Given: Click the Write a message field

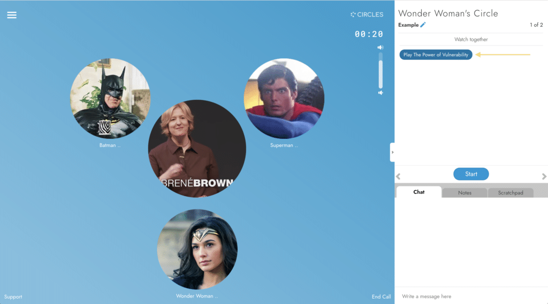Looking at the screenshot, I should click(471, 297).
